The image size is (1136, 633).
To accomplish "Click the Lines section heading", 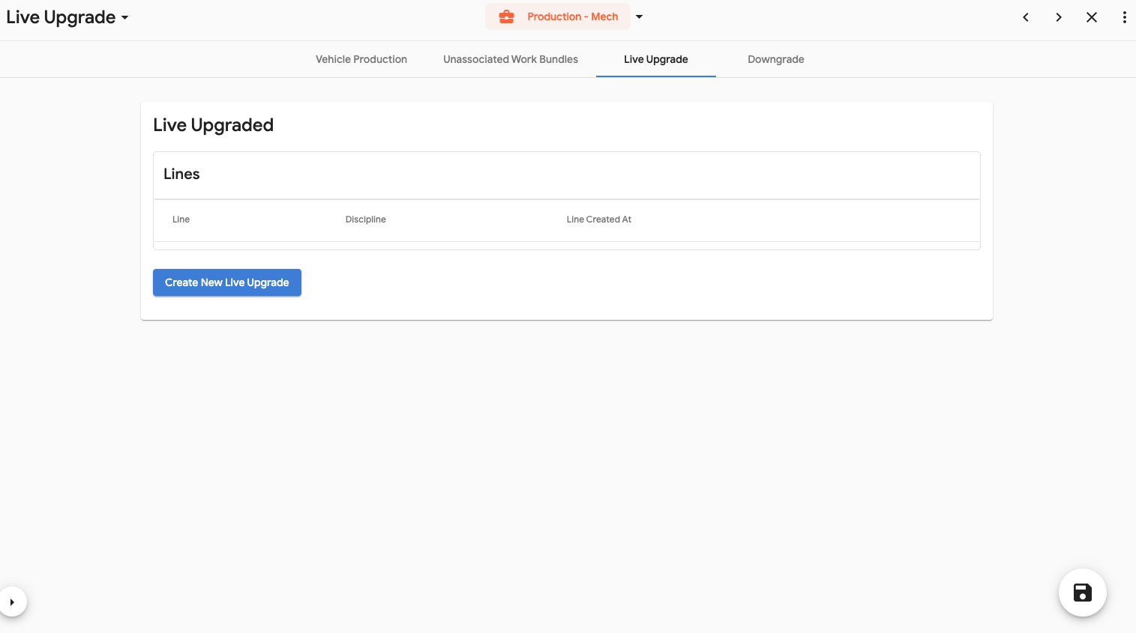I will [181, 174].
